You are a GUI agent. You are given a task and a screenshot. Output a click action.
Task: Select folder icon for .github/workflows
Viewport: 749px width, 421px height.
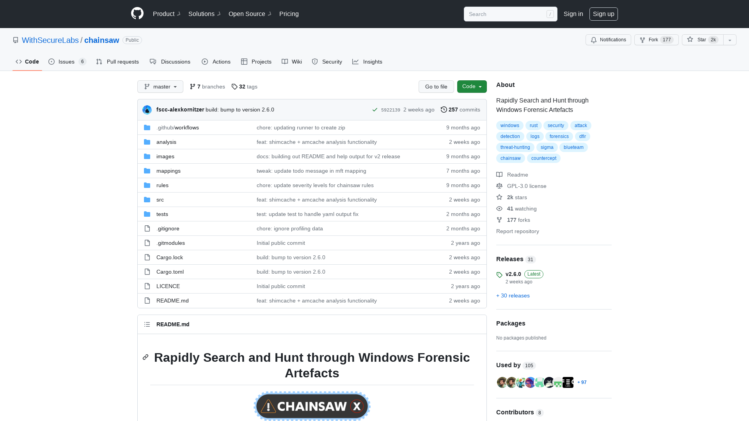pyautogui.click(x=147, y=127)
